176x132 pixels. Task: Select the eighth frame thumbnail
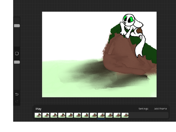coord(93,115)
